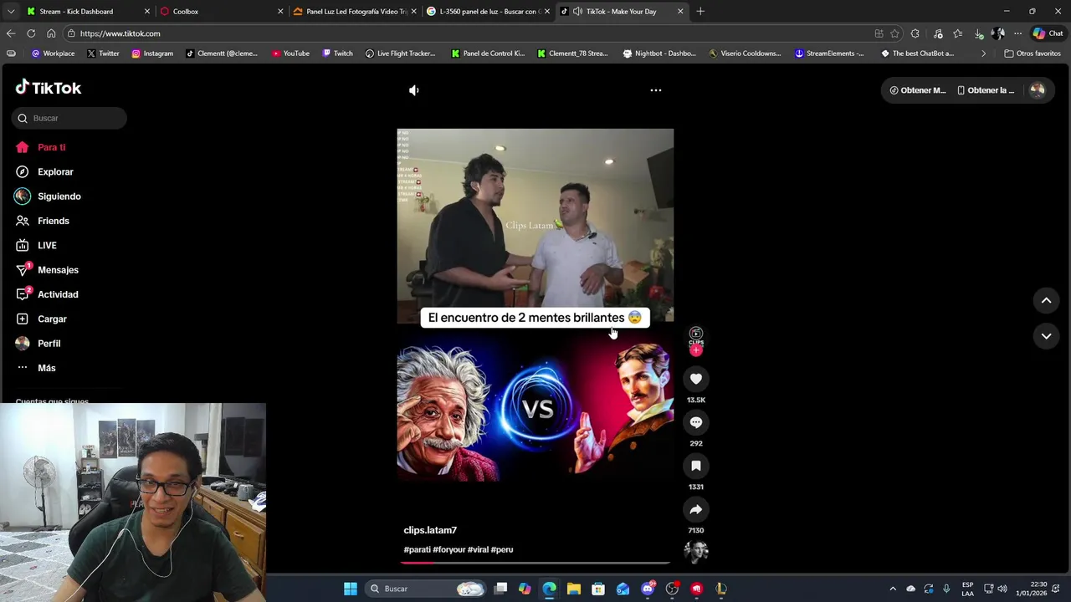Open the browser extensions puzzle icon
The height and width of the screenshot is (602, 1071).
(915, 33)
